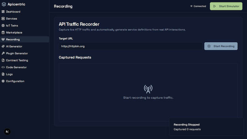Click the play icon in Start Simulator

click(x=215, y=6)
